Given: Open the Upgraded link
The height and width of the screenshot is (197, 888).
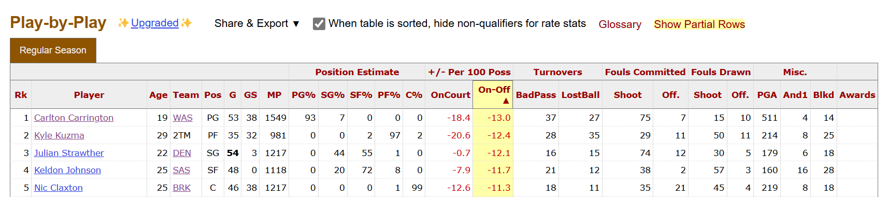Looking at the screenshot, I should point(154,23).
